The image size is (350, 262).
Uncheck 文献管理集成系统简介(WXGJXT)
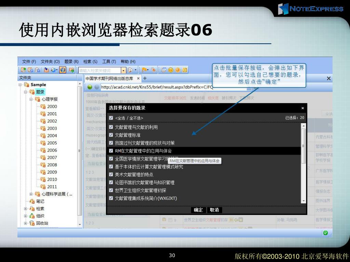(111, 198)
